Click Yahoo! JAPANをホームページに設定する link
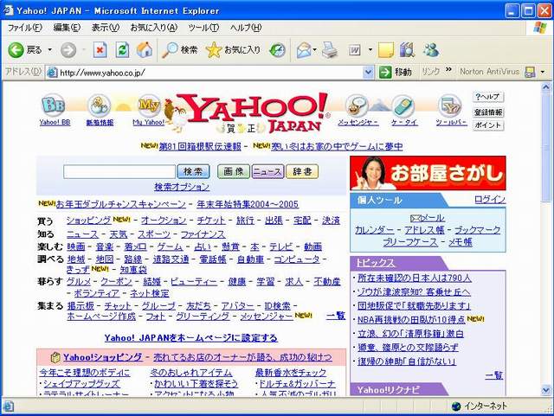Image resolution: width=554 pixels, height=416 pixels. 191,338
